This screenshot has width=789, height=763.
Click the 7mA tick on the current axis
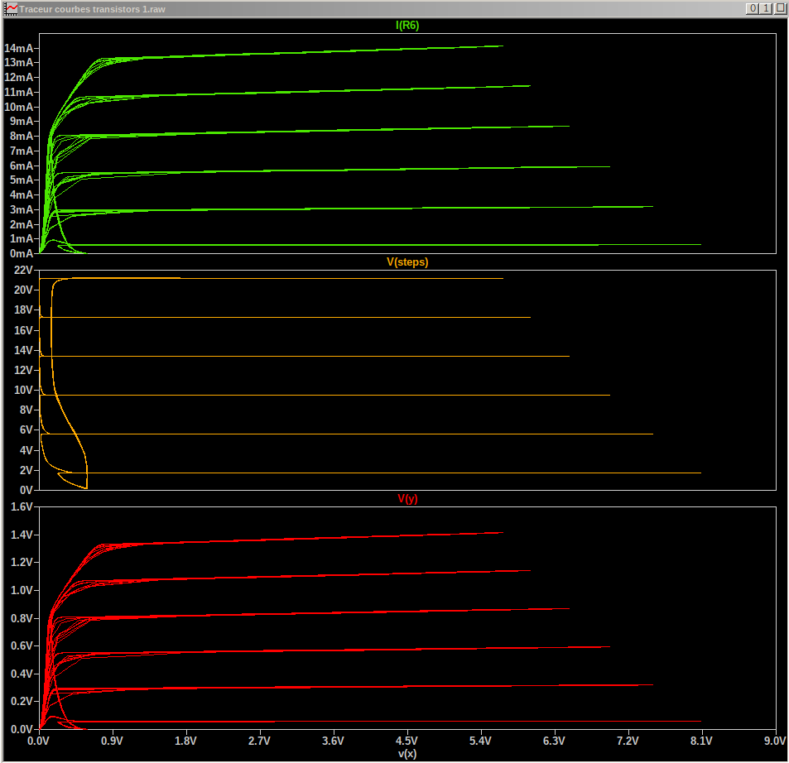pyautogui.click(x=22, y=151)
